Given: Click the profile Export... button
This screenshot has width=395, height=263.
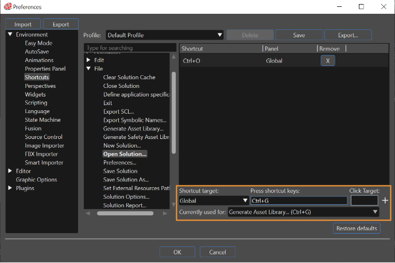Looking at the screenshot, I should point(348,35).
